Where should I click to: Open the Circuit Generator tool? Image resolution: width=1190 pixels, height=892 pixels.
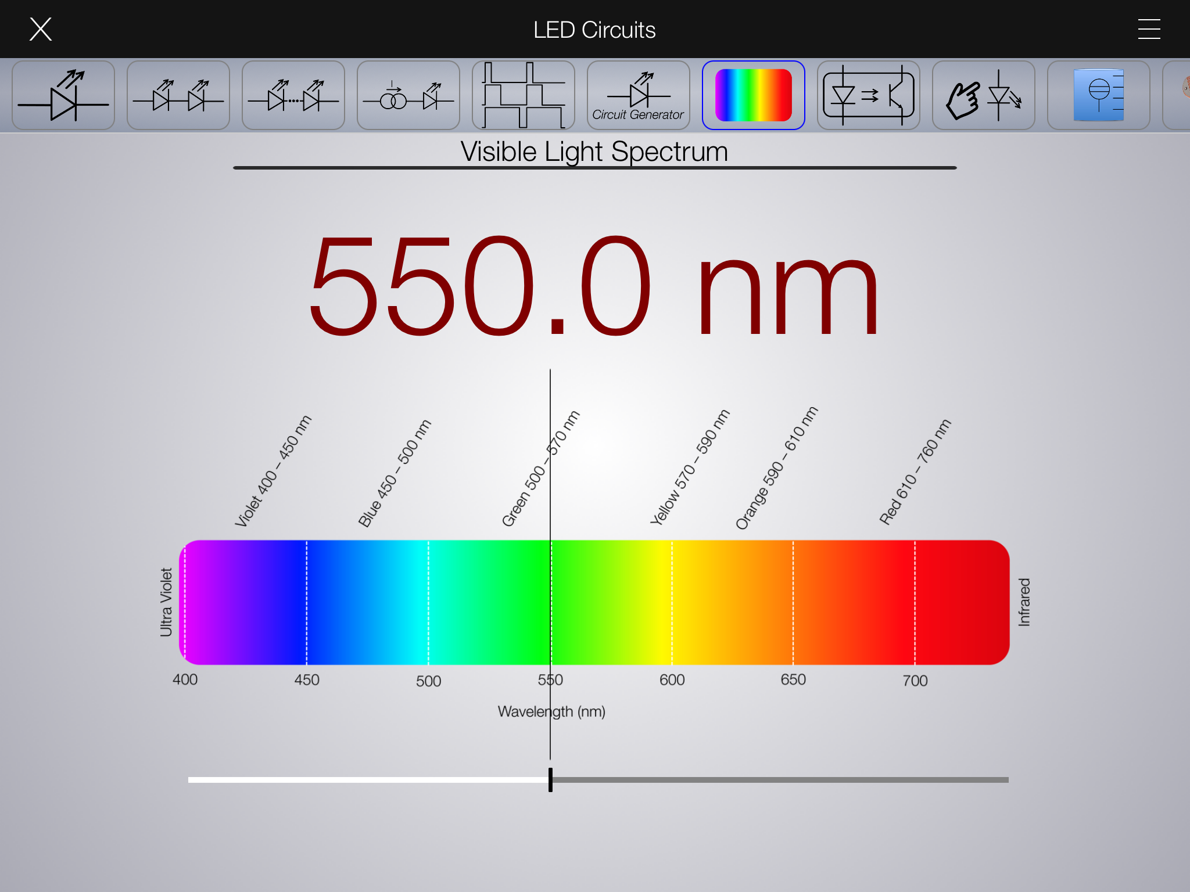[x=639, y=95]
